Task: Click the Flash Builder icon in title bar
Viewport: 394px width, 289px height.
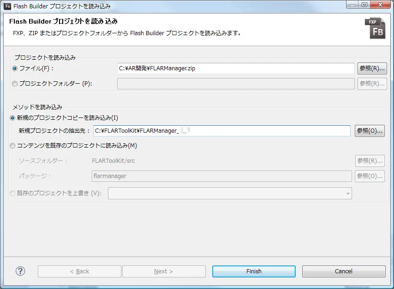Action: pos(7,6)
